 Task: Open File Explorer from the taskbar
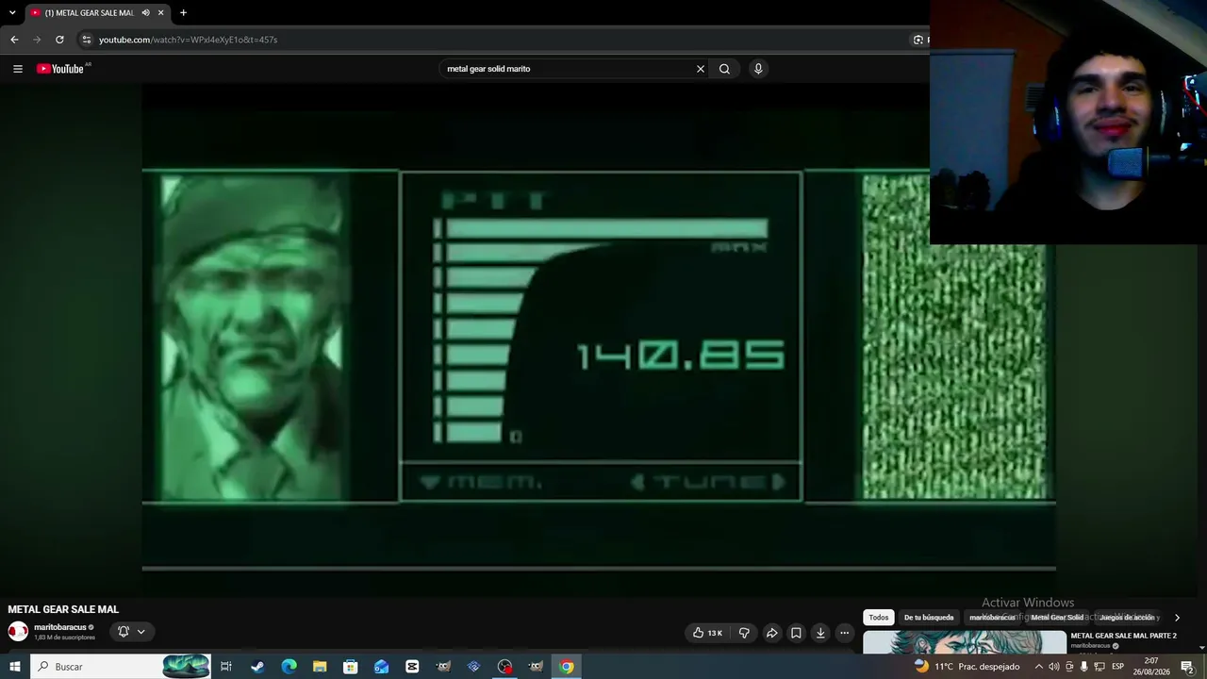320,667
